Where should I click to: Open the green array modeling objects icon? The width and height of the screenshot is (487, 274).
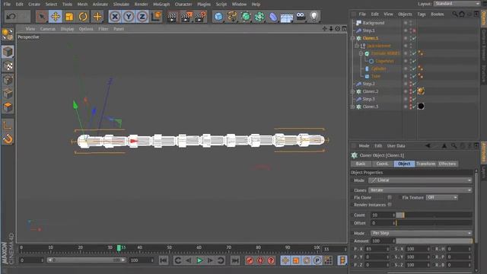click(259, 17)
